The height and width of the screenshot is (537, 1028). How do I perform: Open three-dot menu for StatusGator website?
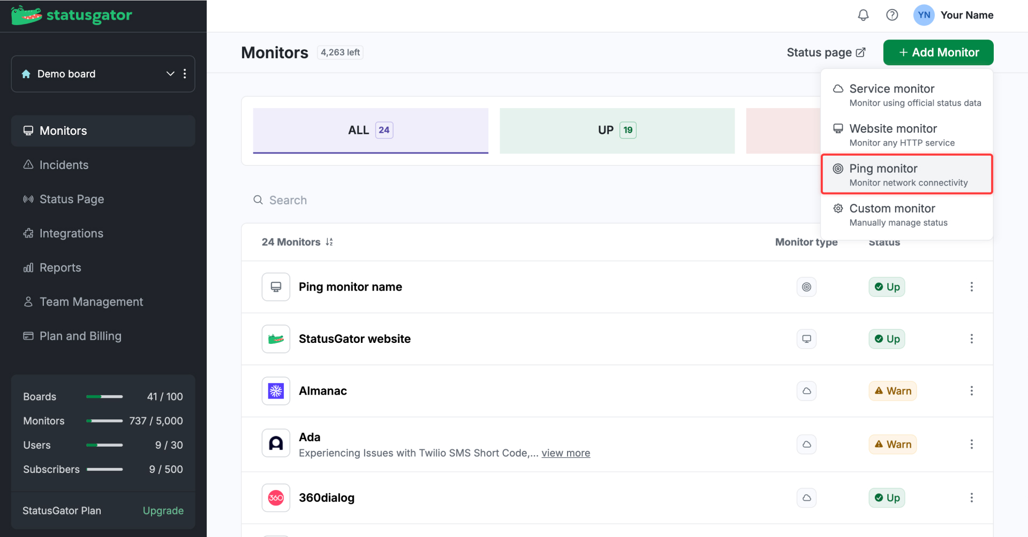(x=971, y=339)
